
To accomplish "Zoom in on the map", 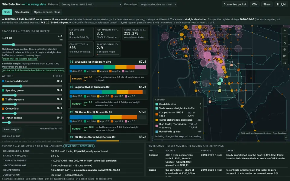I will pyautogui.click(x=285, y=30).
